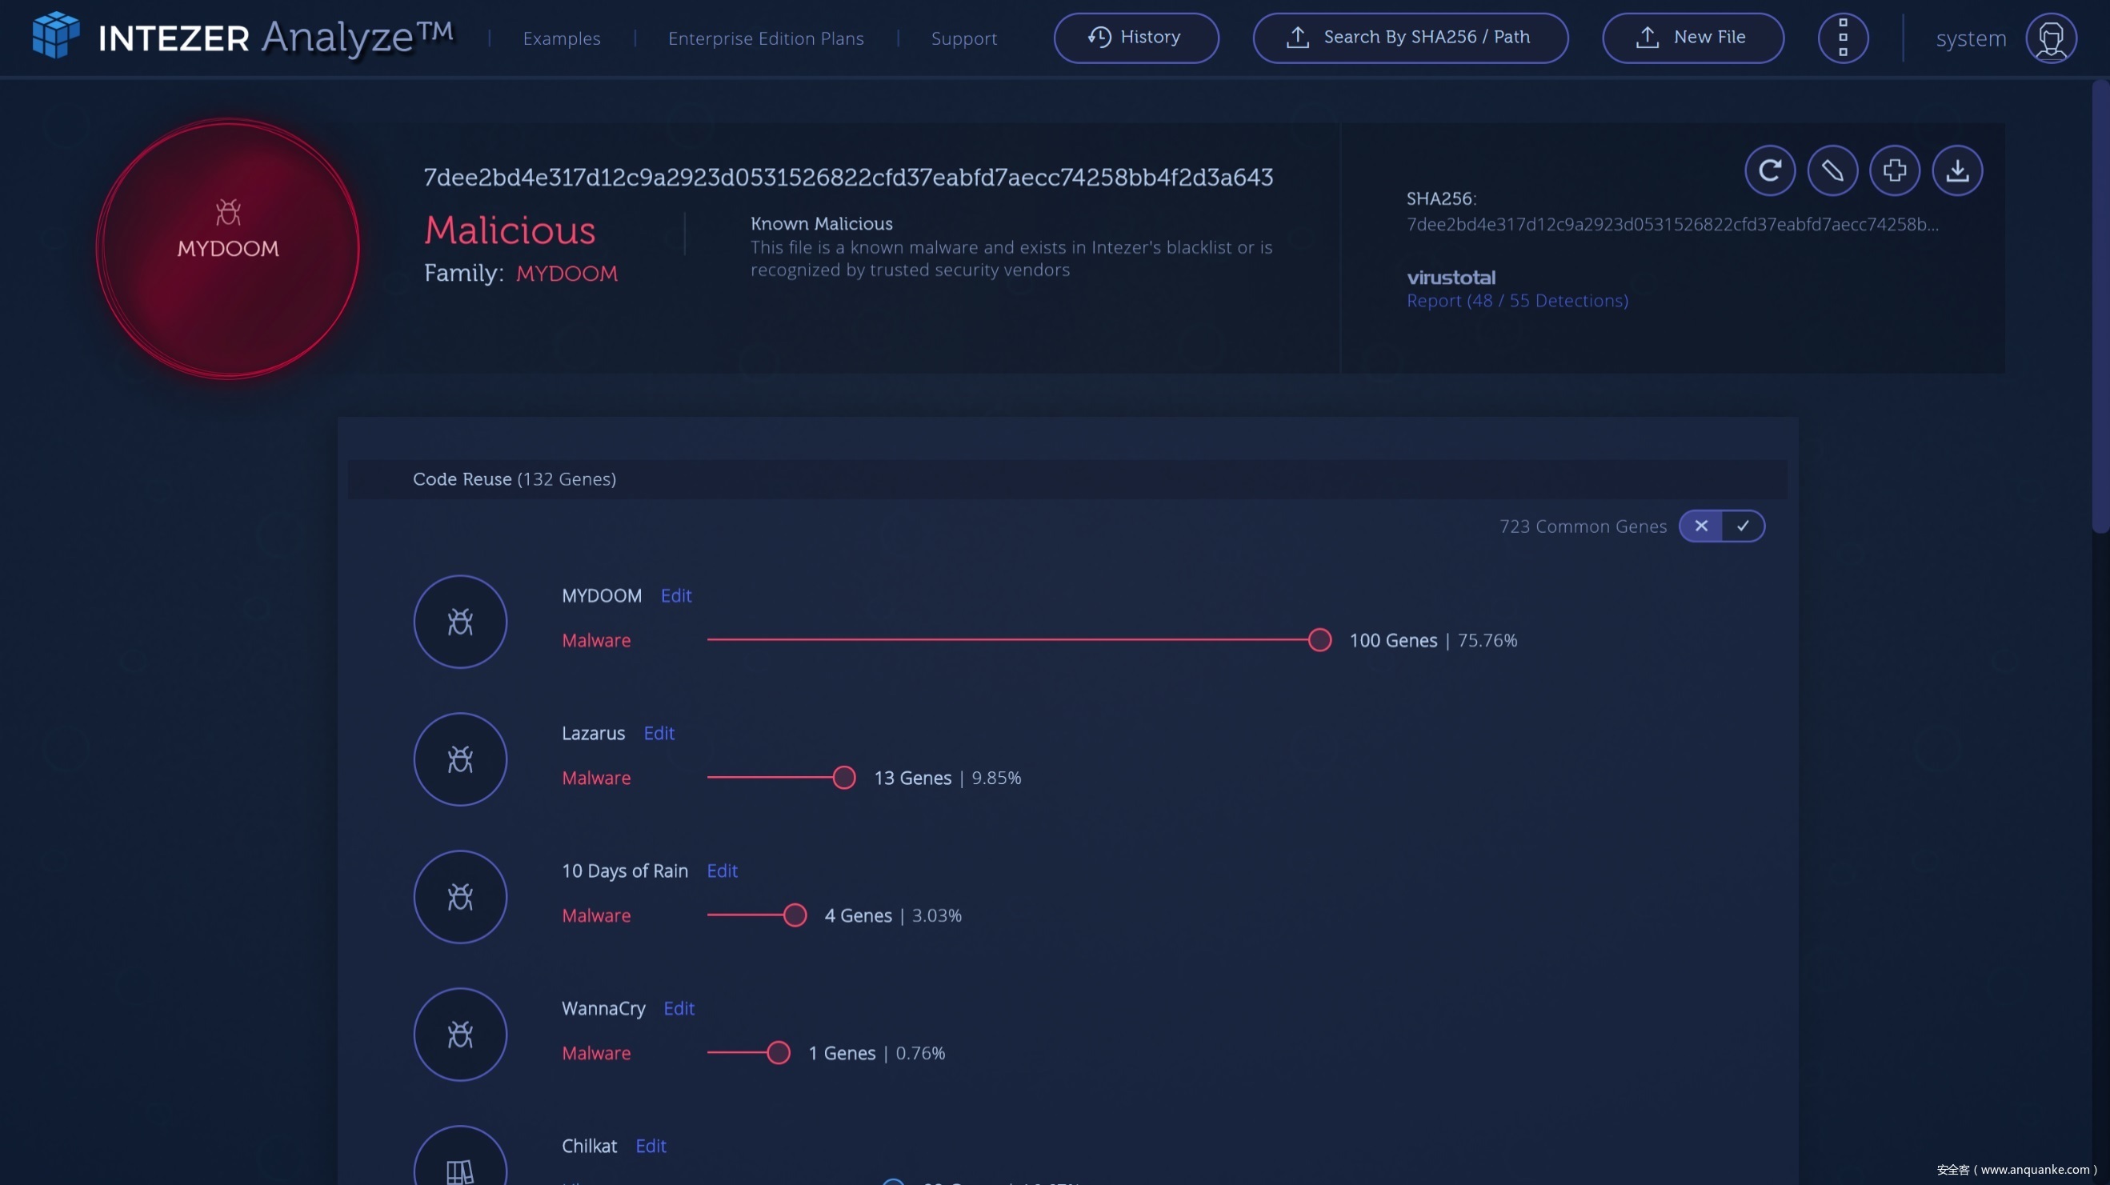Click the refresh analysis icon
2110x1185 pixels.
(x=1769, y=170)
